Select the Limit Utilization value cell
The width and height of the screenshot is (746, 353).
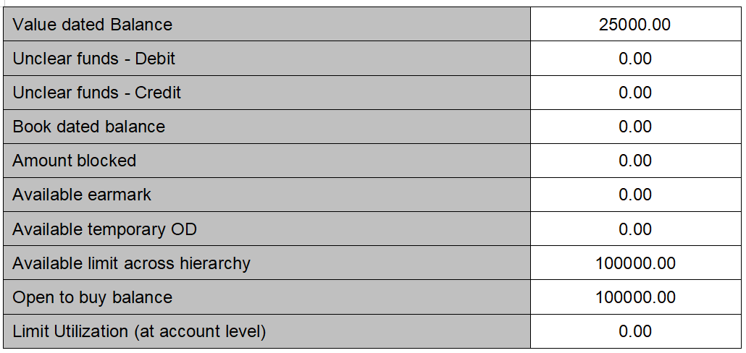tap(635, 331)
